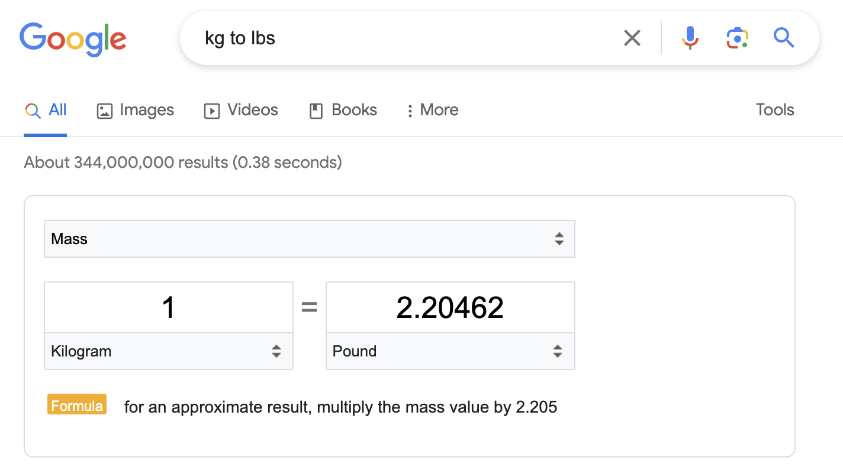Click the Books tab icon
Viewport: 843px width, 467px height.
tap(316, 111)
